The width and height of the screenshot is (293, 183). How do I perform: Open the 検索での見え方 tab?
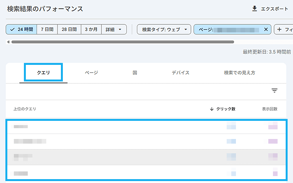239,73
